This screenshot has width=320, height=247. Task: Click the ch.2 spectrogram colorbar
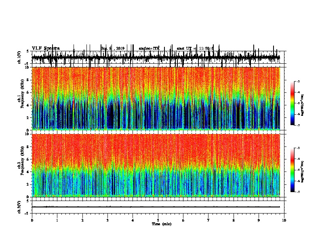click(293, 170)
